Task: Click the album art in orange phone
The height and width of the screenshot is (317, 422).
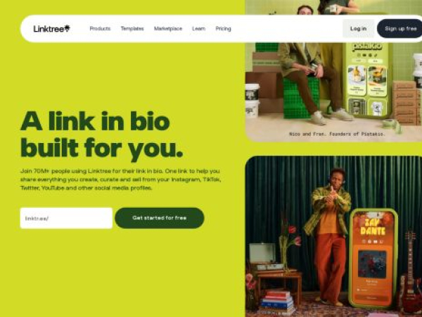Action: (372, 264)
